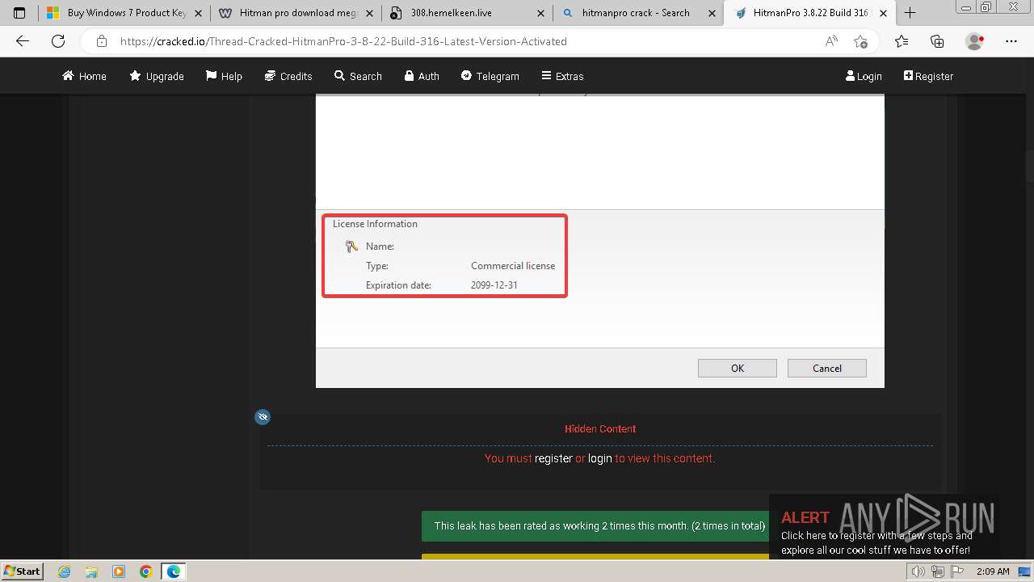
Task: Click the 2:09 AM system clock
Action: tap(993, 571)
